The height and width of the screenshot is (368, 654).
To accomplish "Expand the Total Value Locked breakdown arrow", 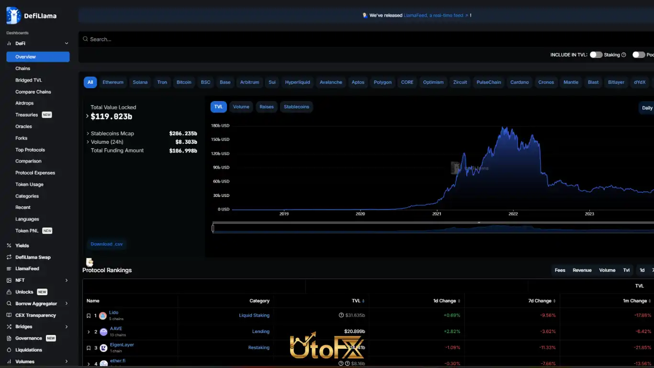I will coord(87,116).
